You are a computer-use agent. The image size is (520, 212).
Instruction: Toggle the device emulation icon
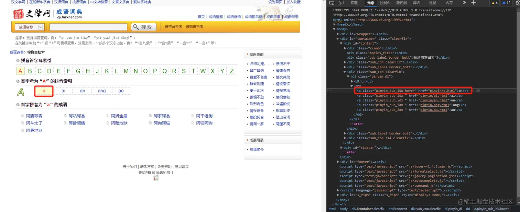(341, 3)
